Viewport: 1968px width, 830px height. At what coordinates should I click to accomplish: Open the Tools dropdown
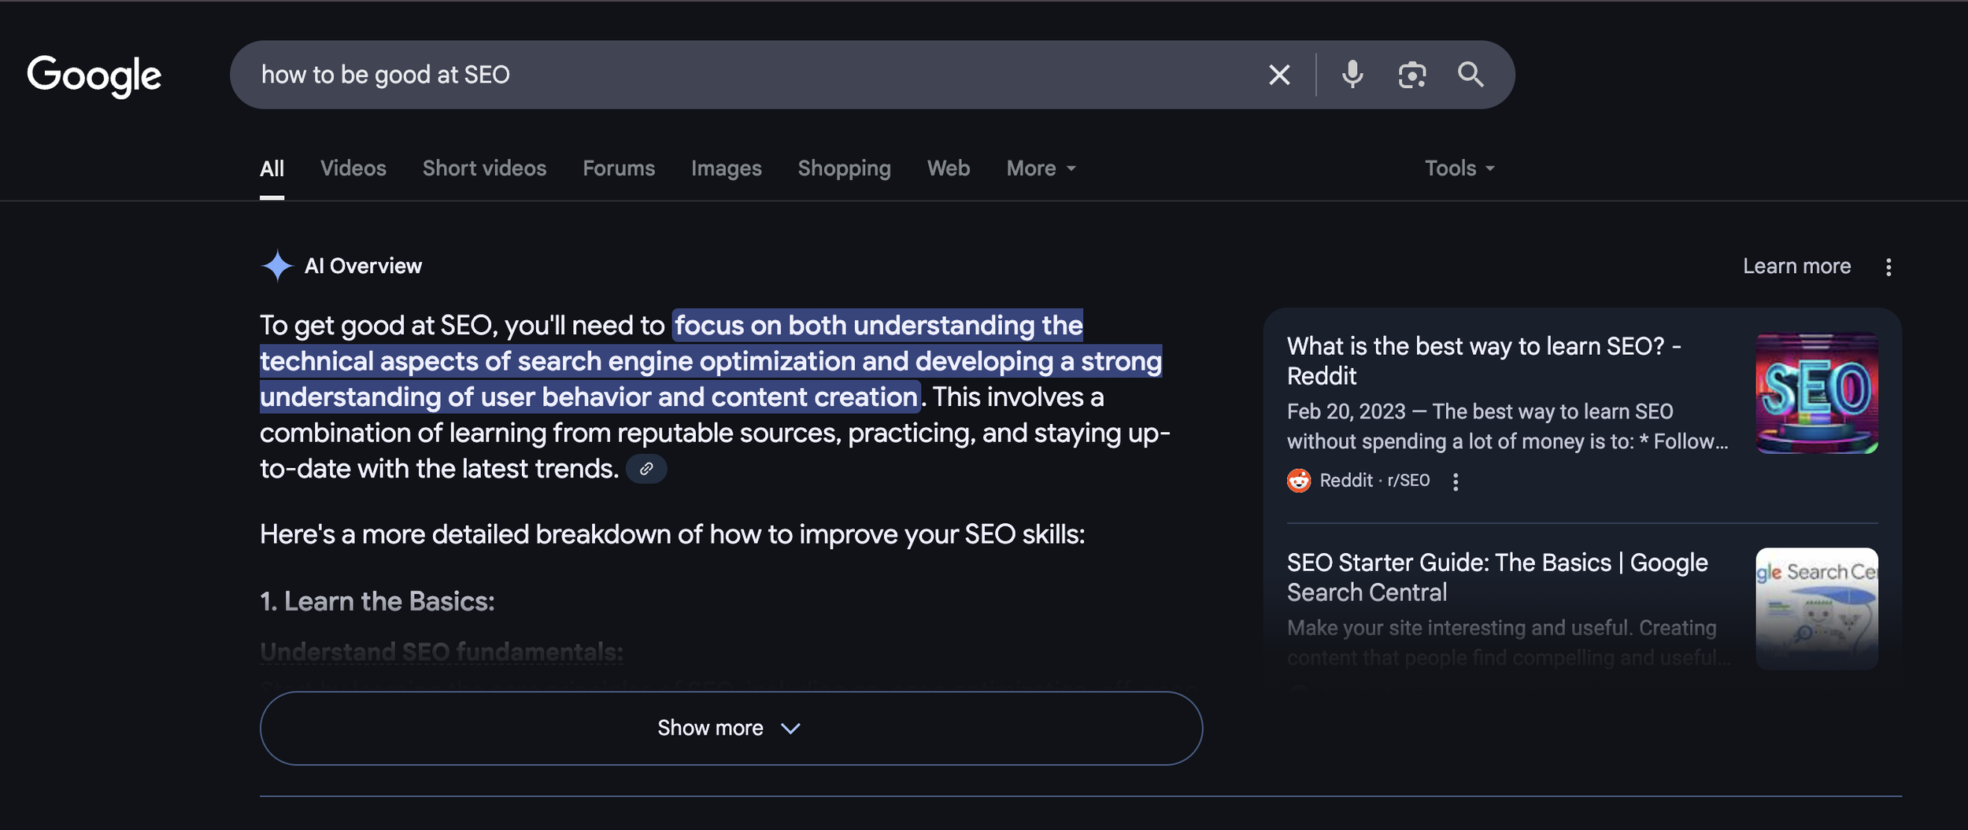point(1459,168)
